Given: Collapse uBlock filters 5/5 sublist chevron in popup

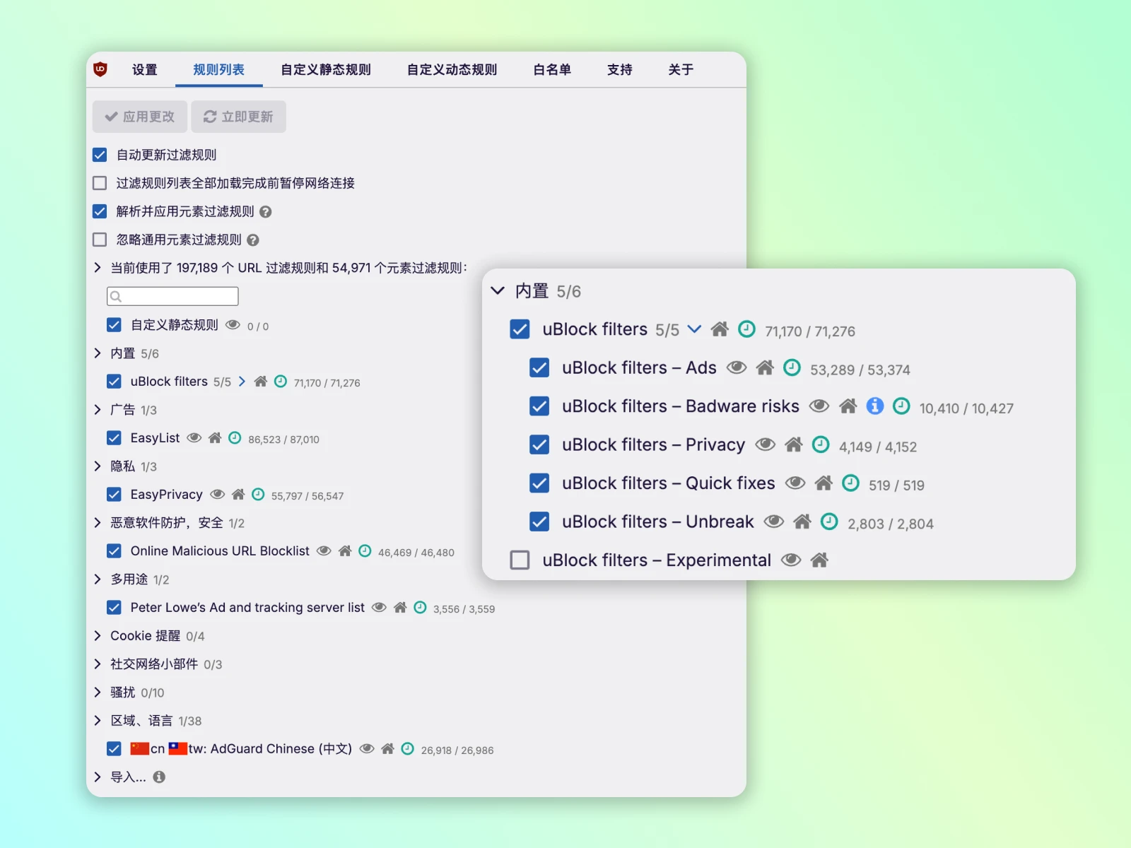Looking at the screenshot, I should tap(694, 329).
